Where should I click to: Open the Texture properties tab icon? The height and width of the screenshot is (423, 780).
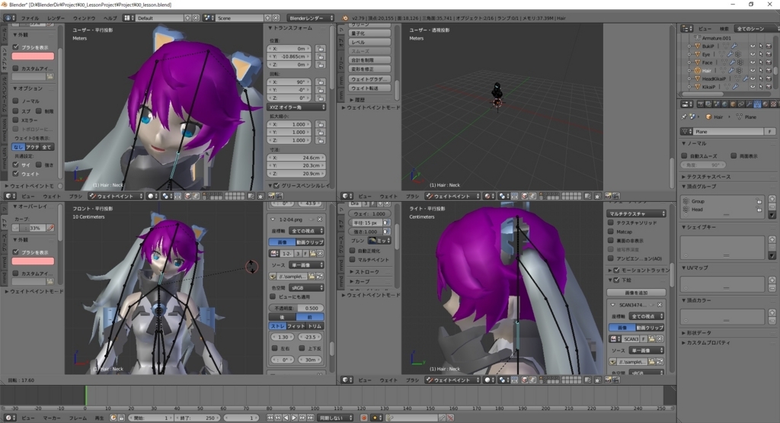point(773,104)
